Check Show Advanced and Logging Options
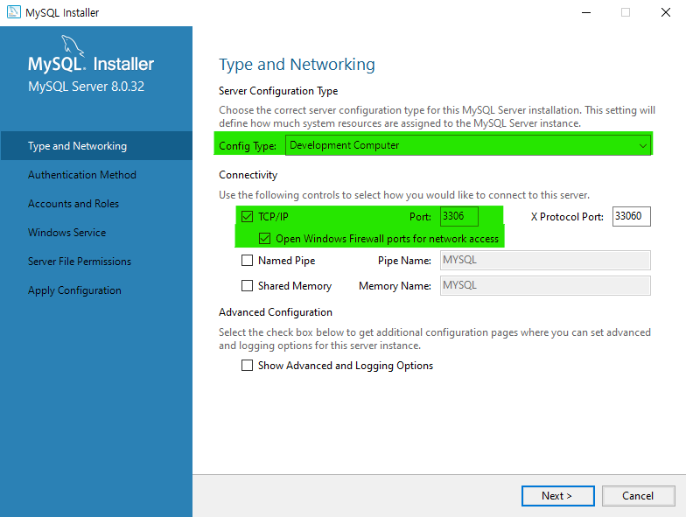686x517 pixels. pyautogui.click(x=247, y=366)
